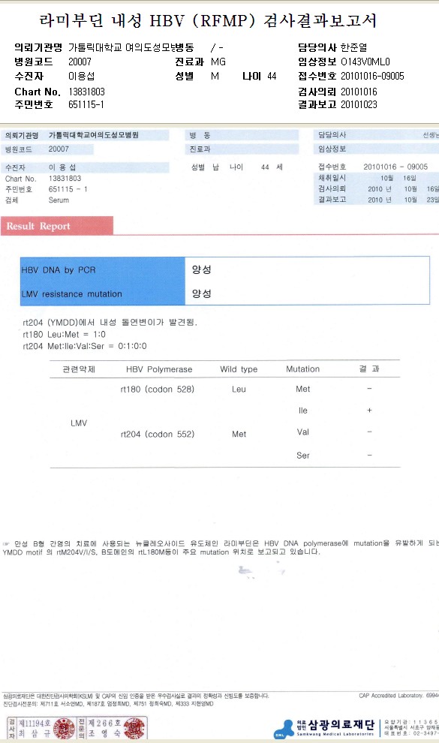Viewport: 439px width, 743px height.
Task: Click the right red seal stamp
Action: [x=134, y=728]
